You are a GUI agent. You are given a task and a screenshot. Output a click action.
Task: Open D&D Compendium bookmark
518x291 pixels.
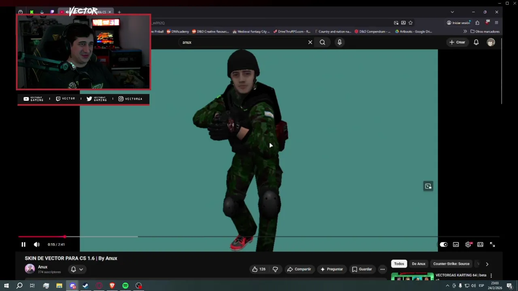373,32
